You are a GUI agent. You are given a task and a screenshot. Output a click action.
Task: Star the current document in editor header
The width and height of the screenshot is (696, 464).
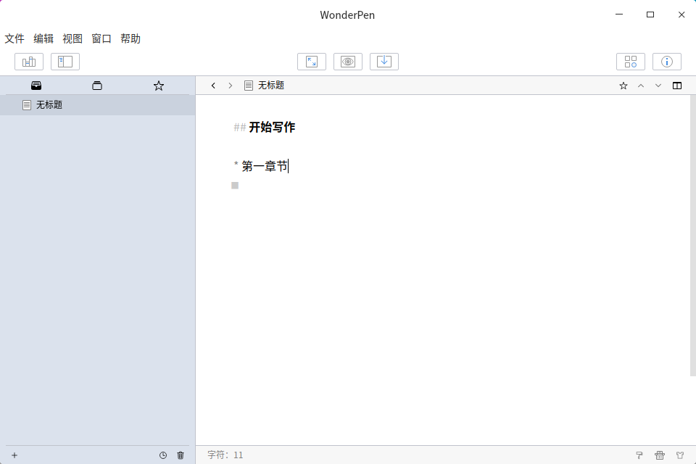click(623, 86)
